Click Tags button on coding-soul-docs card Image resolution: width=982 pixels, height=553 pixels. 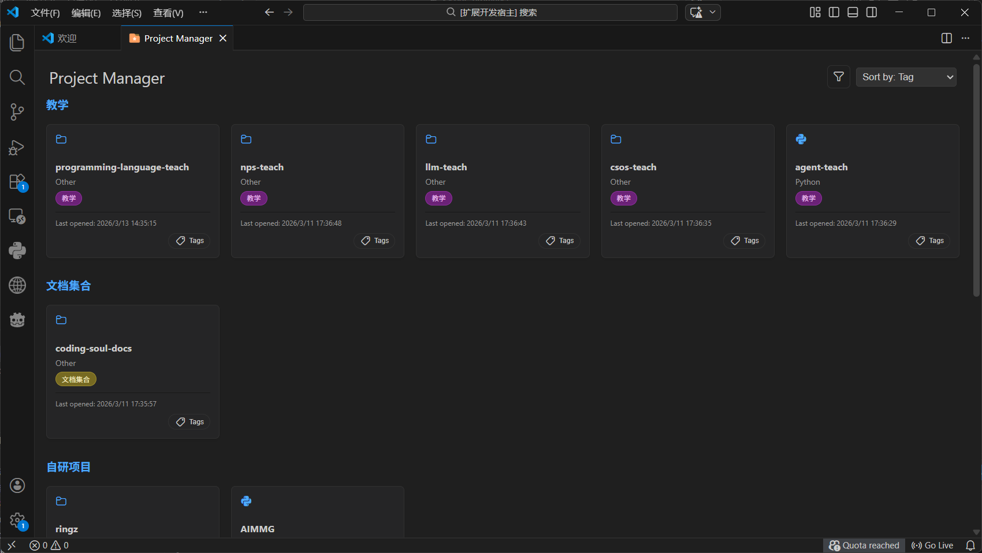point(190,422)
